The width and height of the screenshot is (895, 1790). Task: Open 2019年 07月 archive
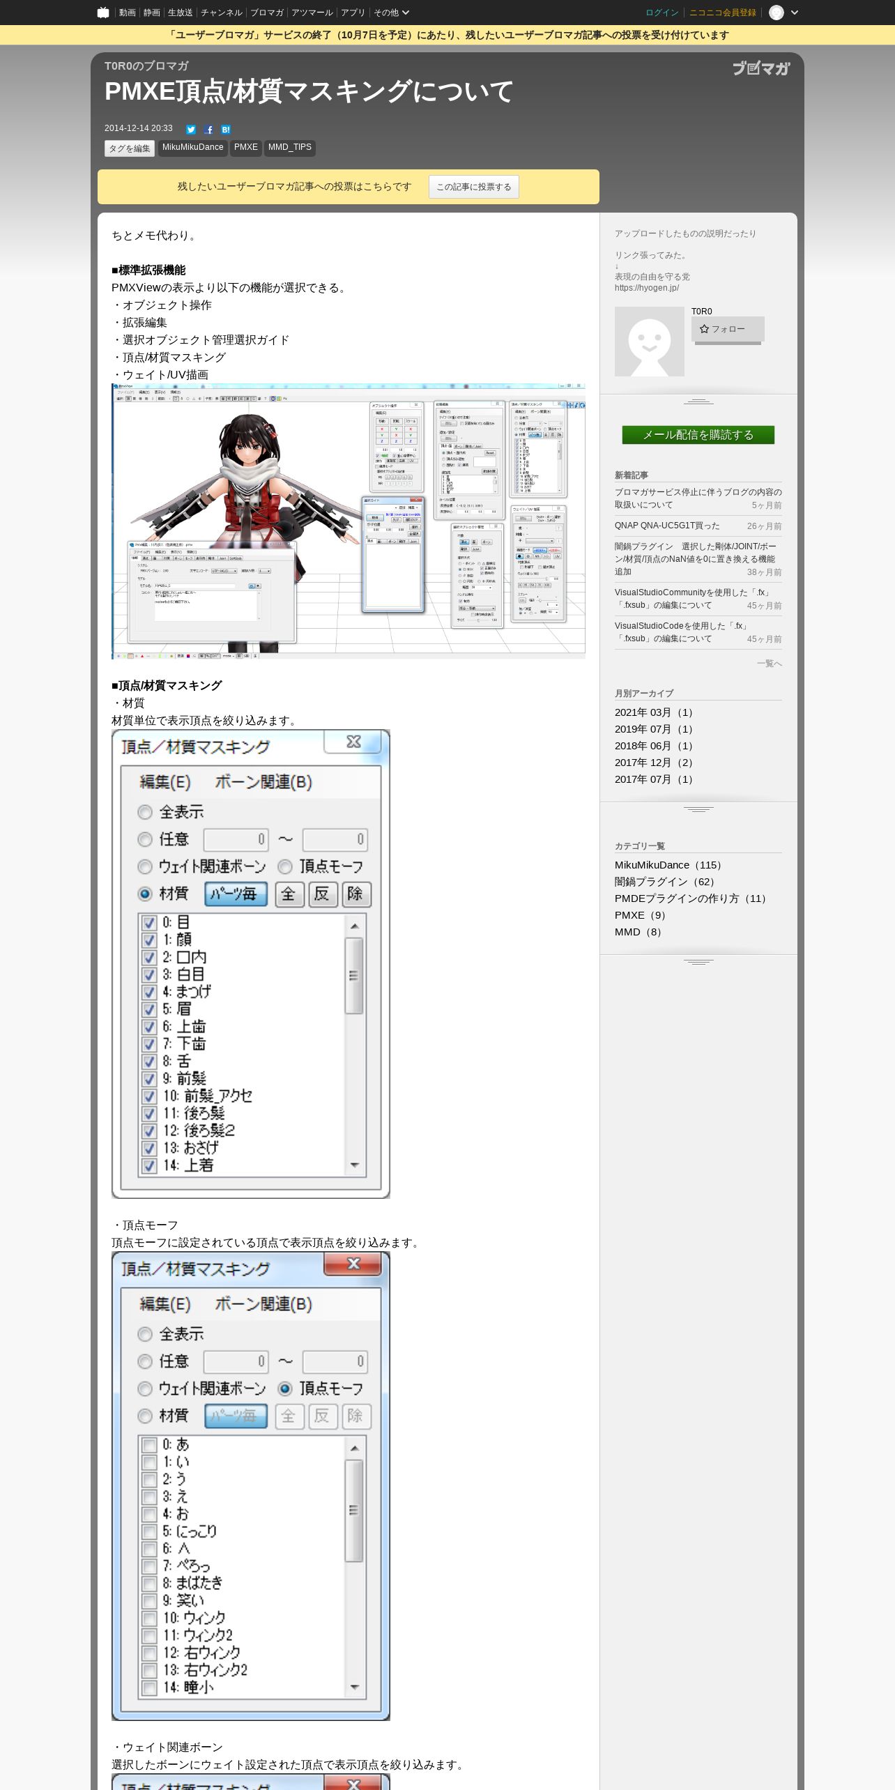pyautogui.click(x=655, y=729)
